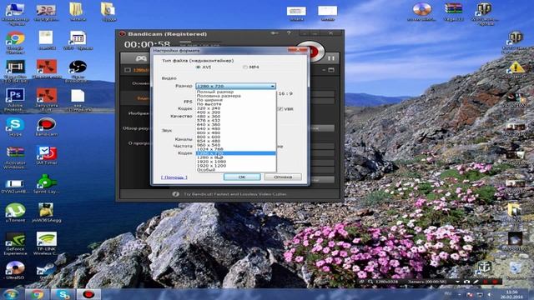Open the Обзор результатов section in Bandicam sidebar
Image resolution: width=534 pixels, height=300 pixels.
[136, 128]
